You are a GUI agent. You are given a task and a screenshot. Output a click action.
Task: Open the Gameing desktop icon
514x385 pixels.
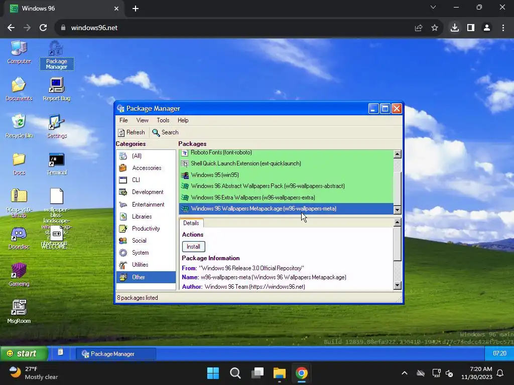(19, 275)
